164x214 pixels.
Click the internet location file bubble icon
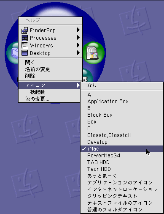[x=94, y=53]
